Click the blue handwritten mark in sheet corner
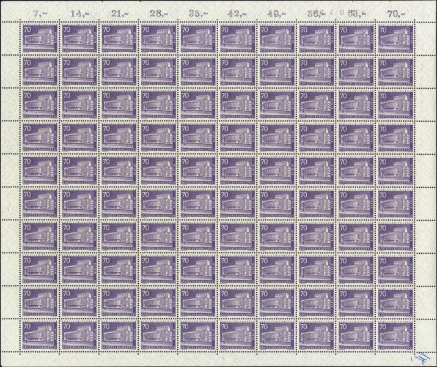The height and width of the screenshot is (367, 437). point(422,358)
